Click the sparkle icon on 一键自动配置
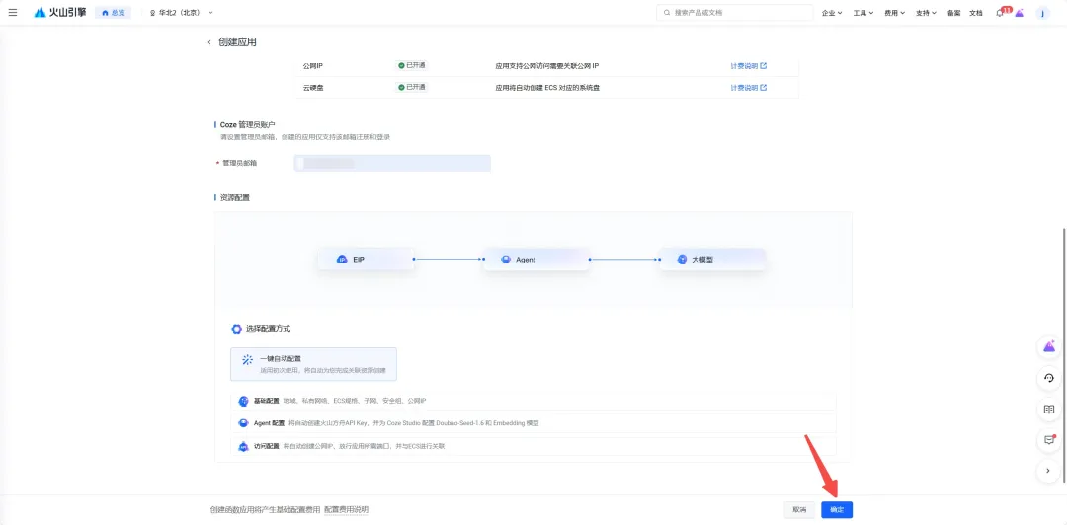 (248, 360)
